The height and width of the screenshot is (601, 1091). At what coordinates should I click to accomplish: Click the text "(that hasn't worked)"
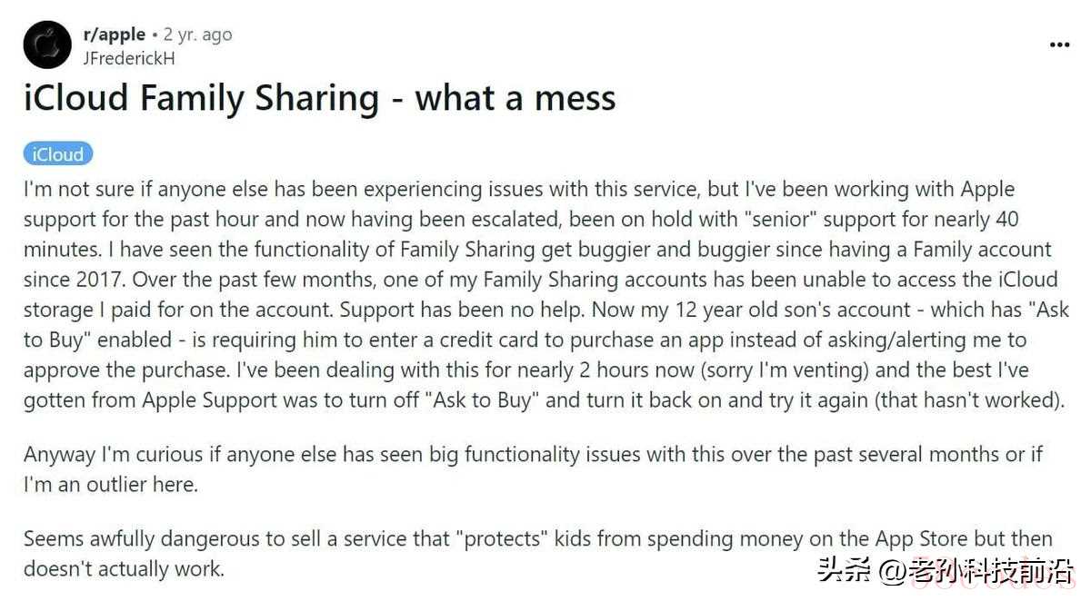(969, 399)
